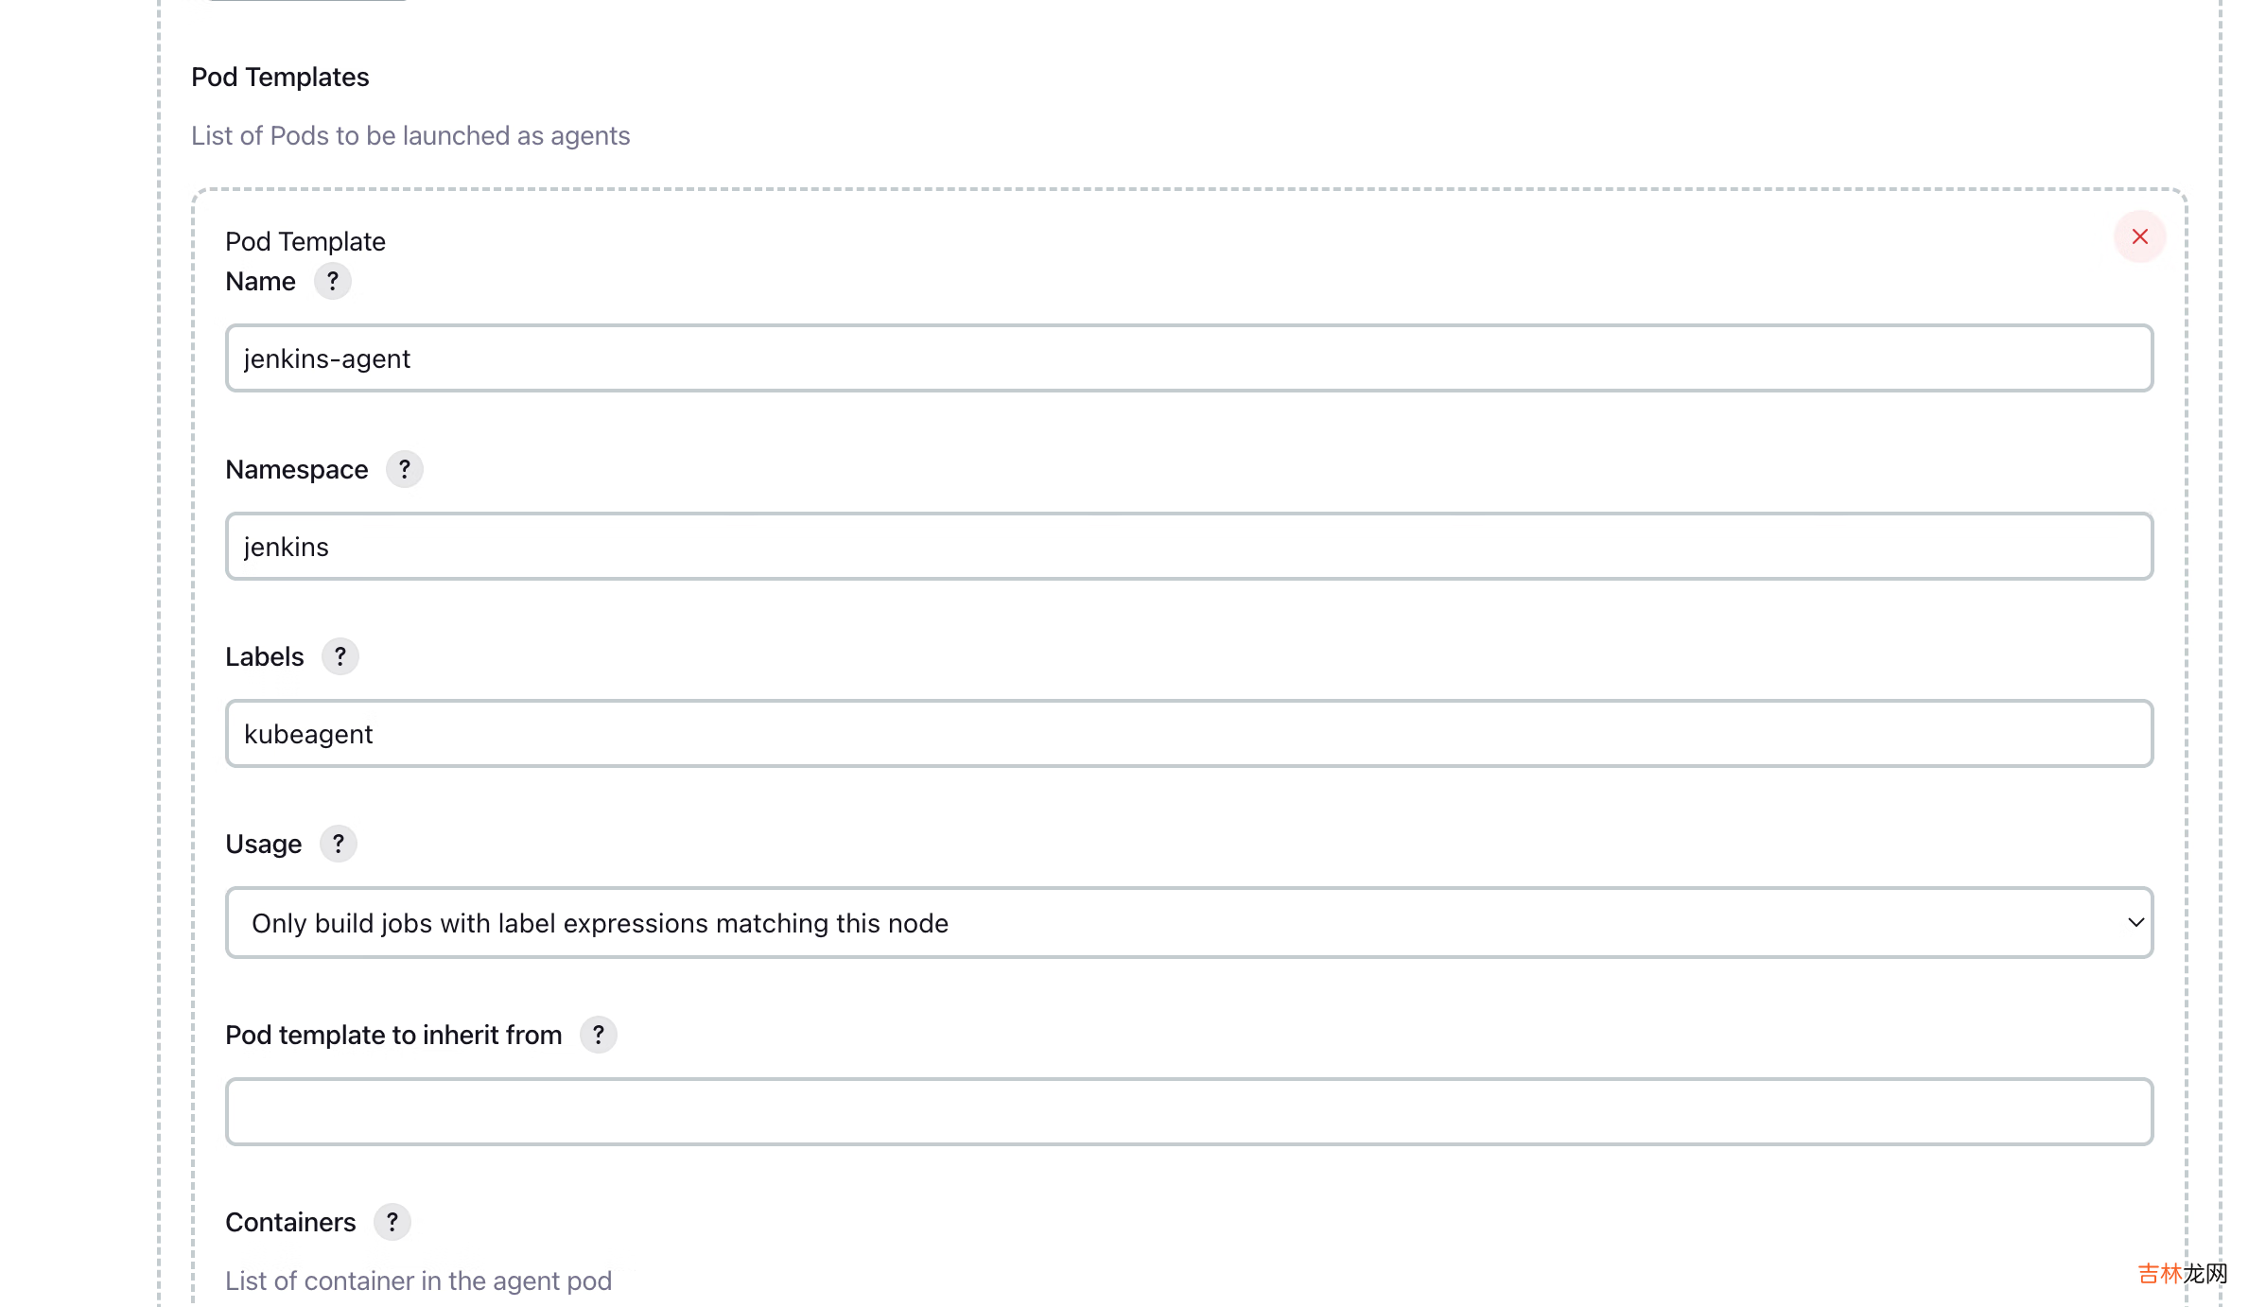The height and width of the screenshot is (1307, 2266).
Task: Click the remove Pod Template icon
Action: click(x=2138, y=236)
